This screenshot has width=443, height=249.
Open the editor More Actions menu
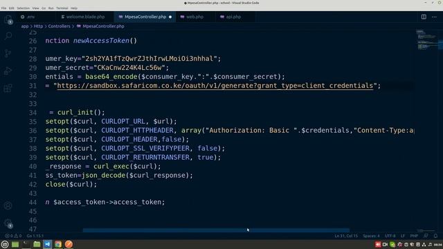tap(434, 17)
